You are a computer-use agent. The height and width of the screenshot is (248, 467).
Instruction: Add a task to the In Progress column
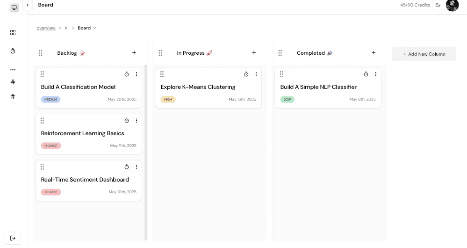(x=254, y=53)
